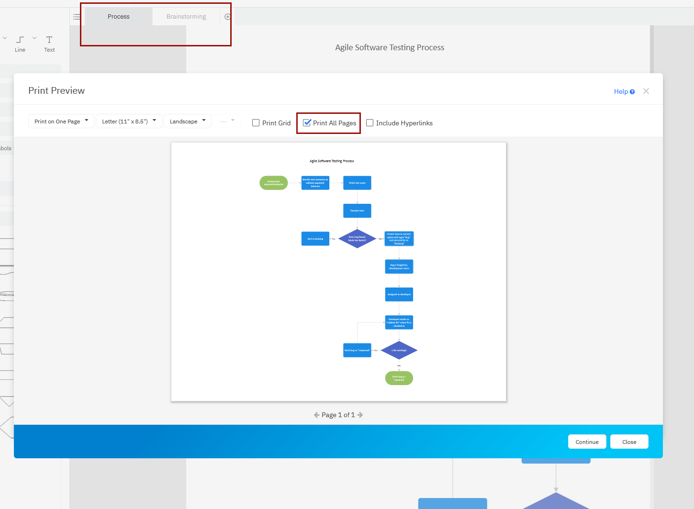This screenshot has height=509, width=694.
Task: Select the Line tool
Action: (x=20, y=44)
